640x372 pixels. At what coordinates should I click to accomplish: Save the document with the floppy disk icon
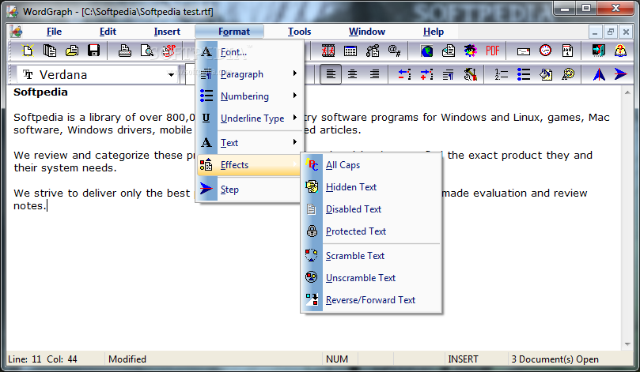[94, 51]
